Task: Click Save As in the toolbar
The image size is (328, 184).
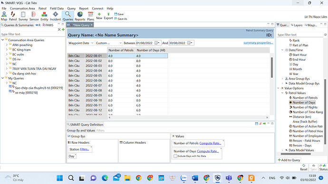Action: [x=121, y=19]
